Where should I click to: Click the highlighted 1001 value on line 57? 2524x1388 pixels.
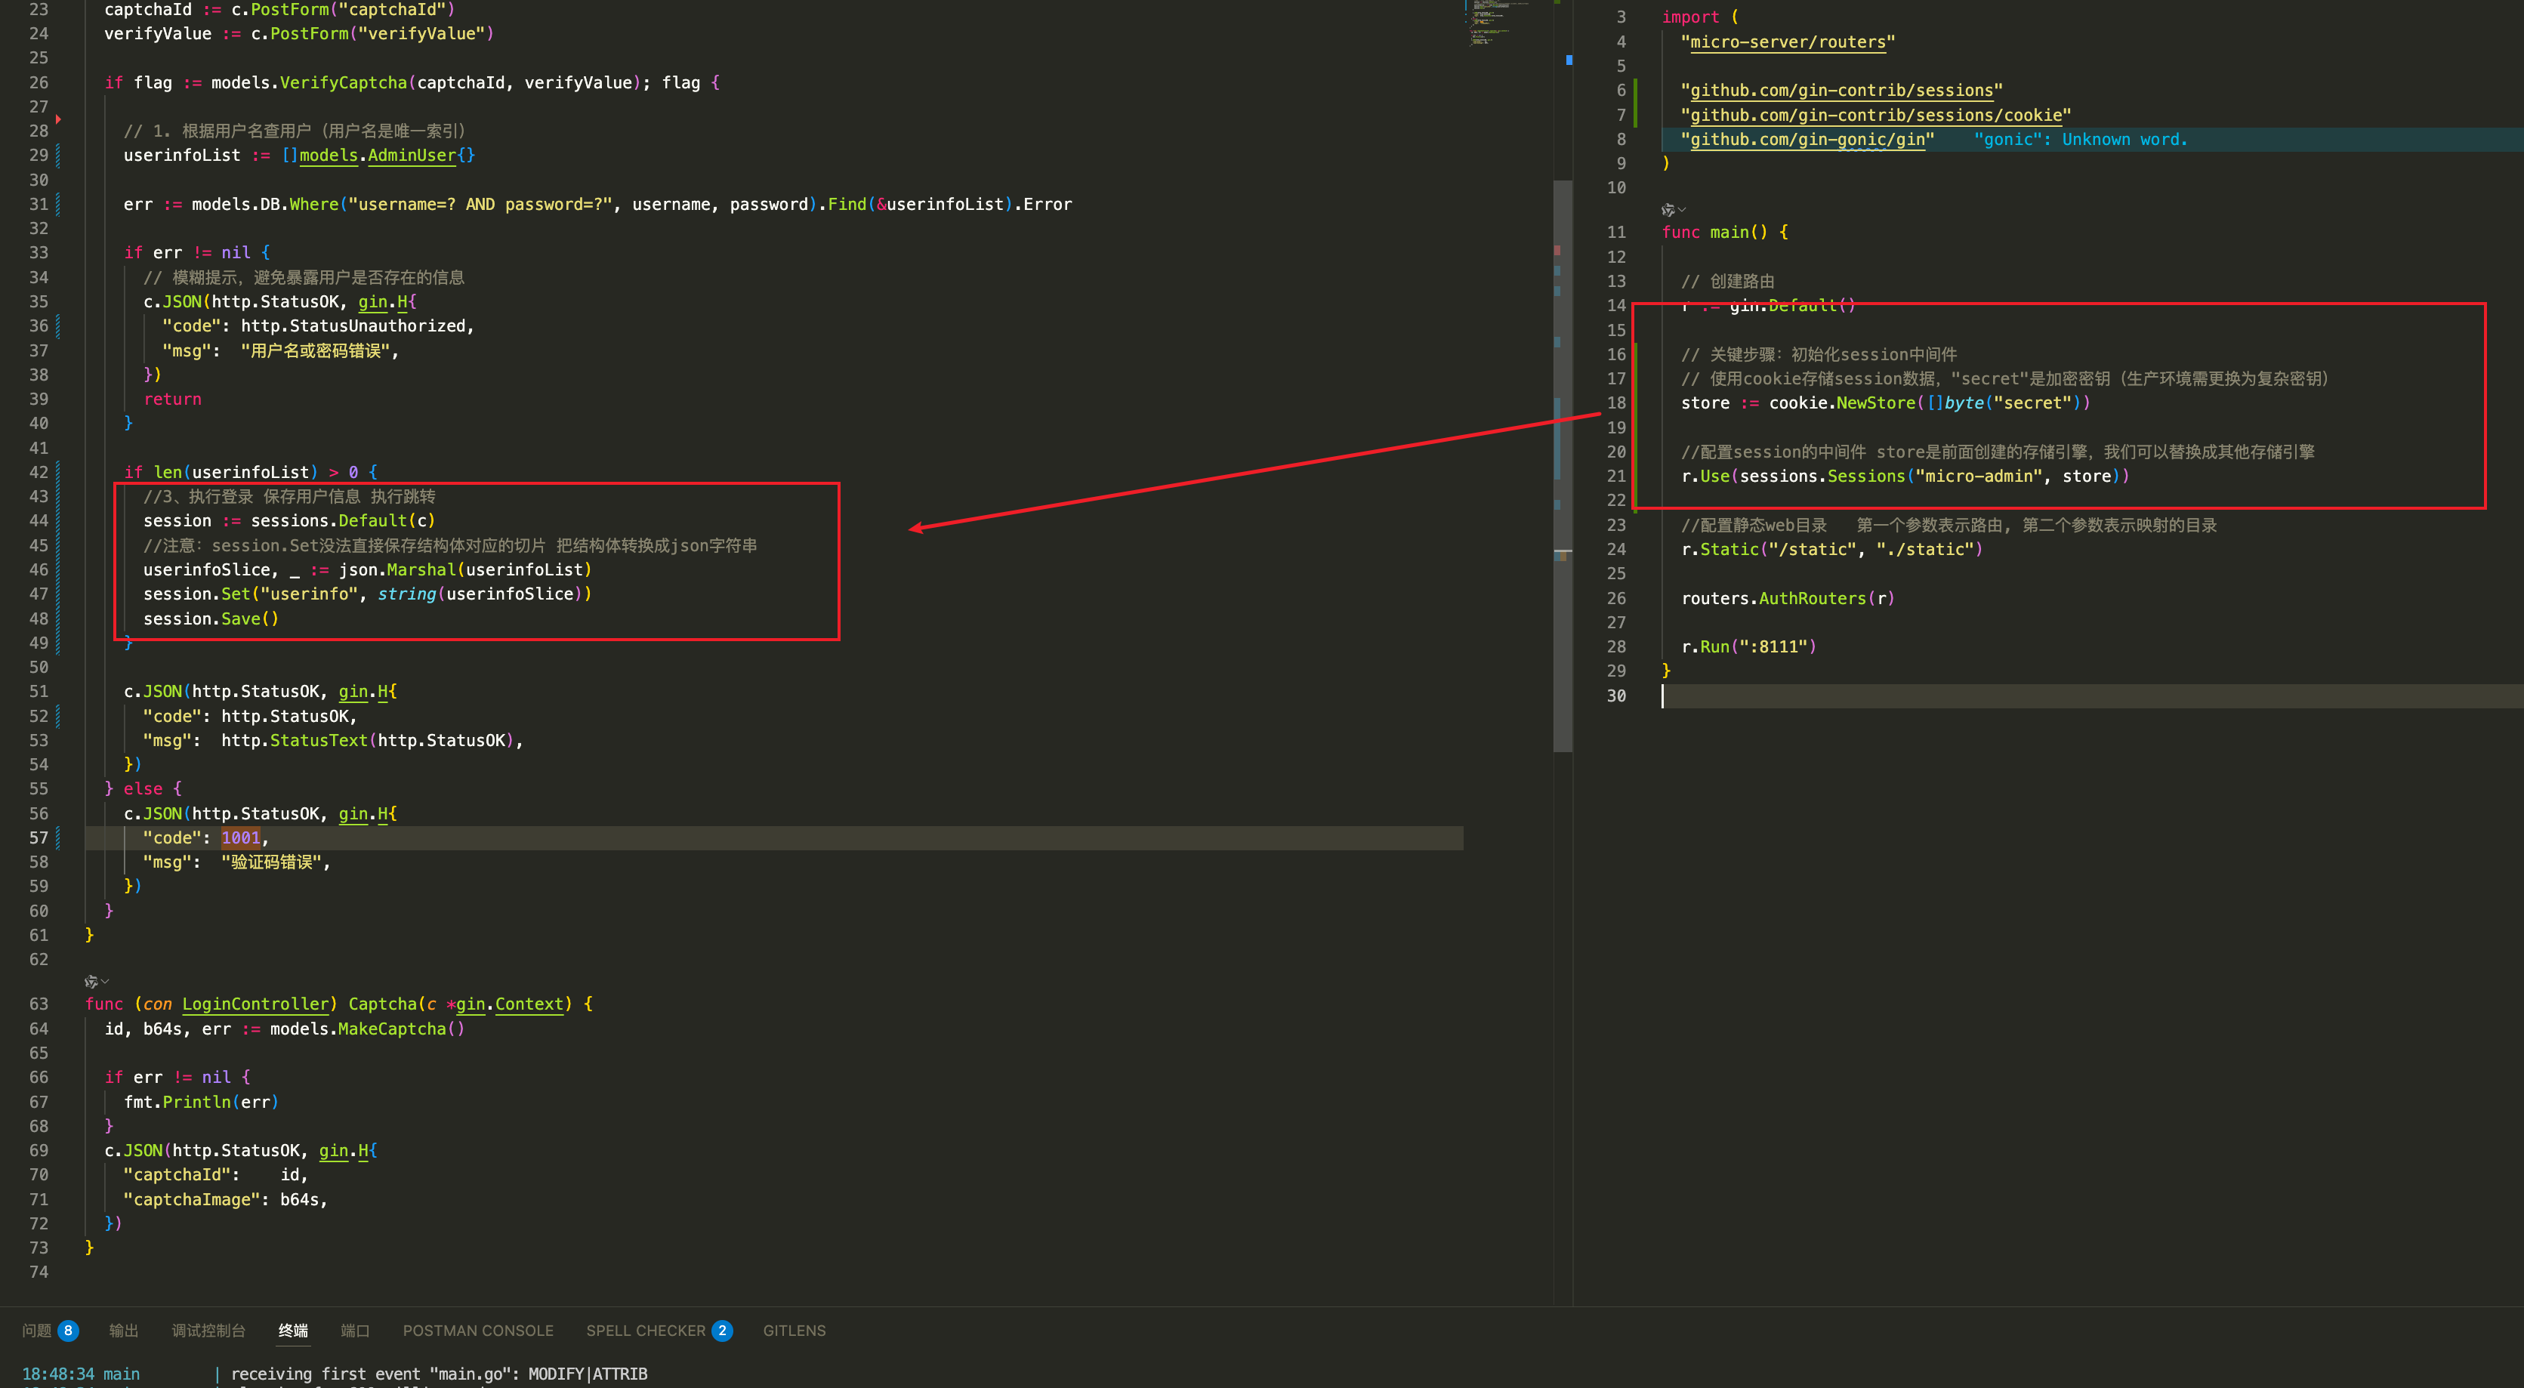(x=241, y=837)
